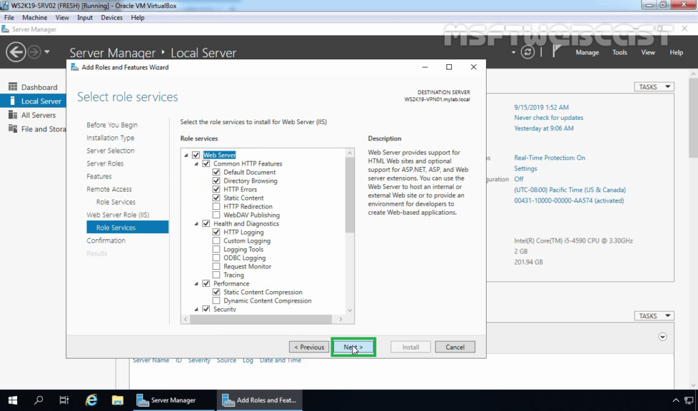This screenshot has height=411, width=698.
Task: Click the role services vertical scrollbar thumb
Action: (350, 195)
